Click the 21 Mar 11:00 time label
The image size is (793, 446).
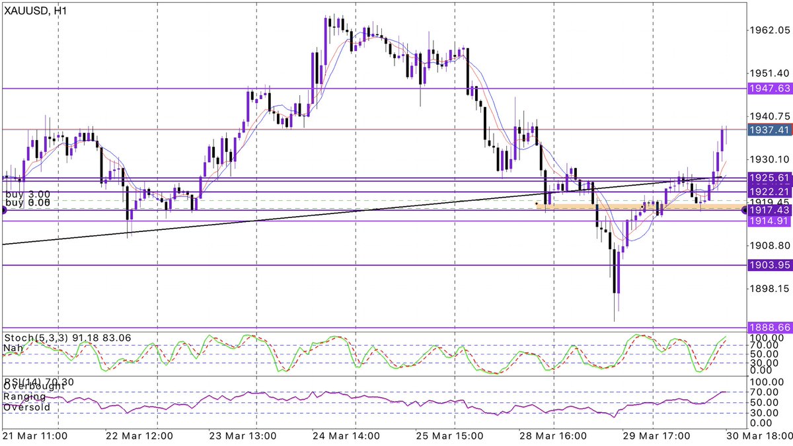[36, 436]
